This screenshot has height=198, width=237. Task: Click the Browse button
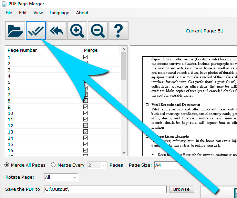182,189
